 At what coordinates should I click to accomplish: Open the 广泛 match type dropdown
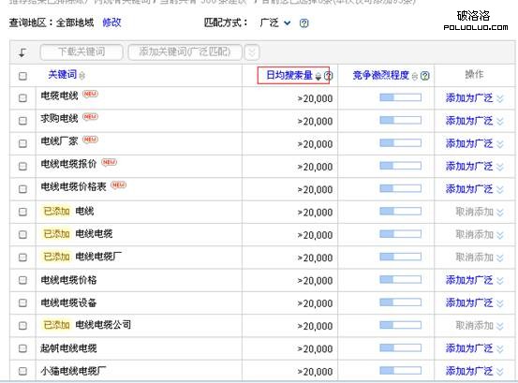coord(274,22)
